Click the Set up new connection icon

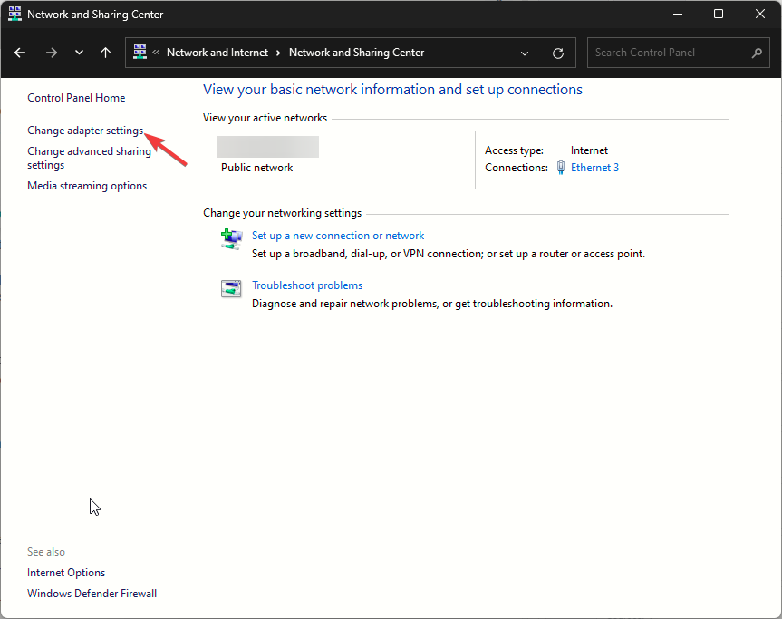tap(231, 238)
